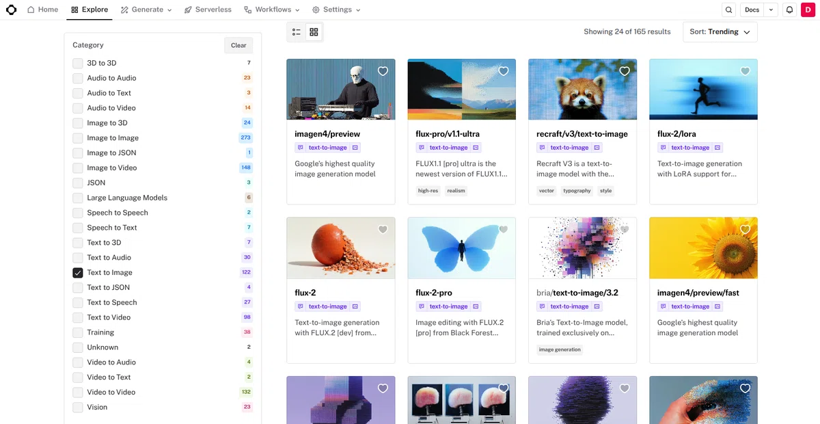Check the Video to Video category

(x=78, y=392)
